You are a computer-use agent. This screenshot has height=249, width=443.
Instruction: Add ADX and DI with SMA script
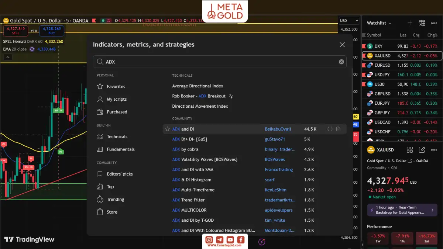[193, 170]
